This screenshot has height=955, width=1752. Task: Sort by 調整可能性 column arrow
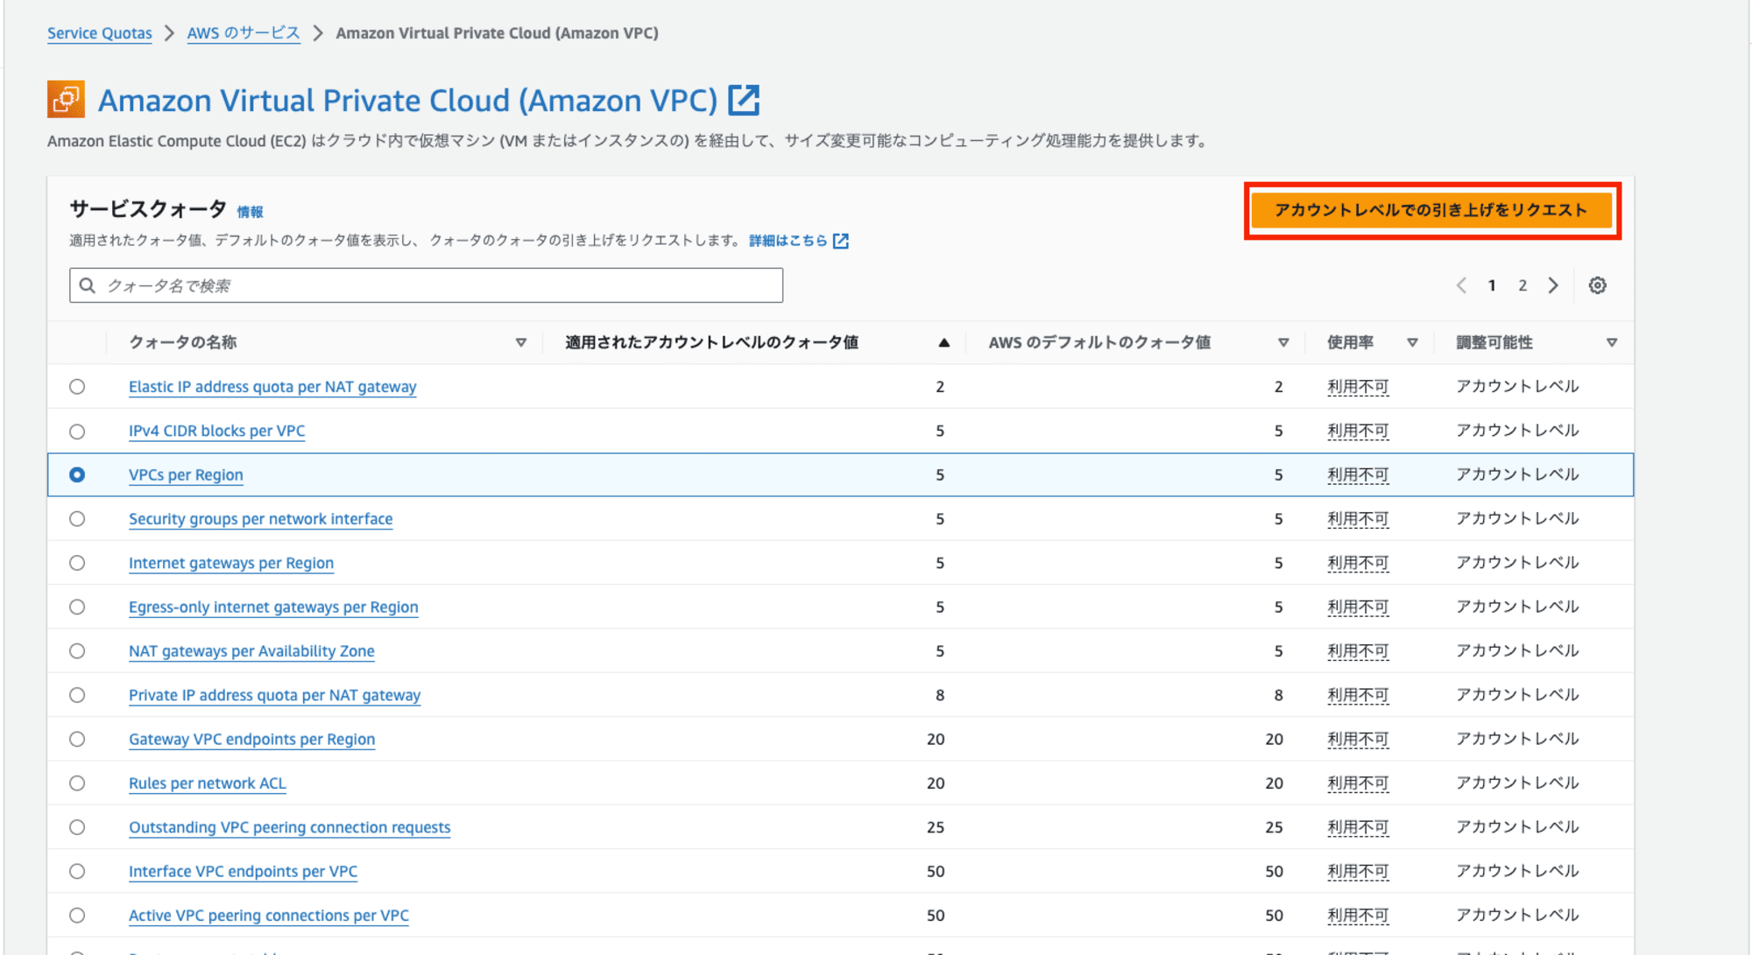point(1612,342)
